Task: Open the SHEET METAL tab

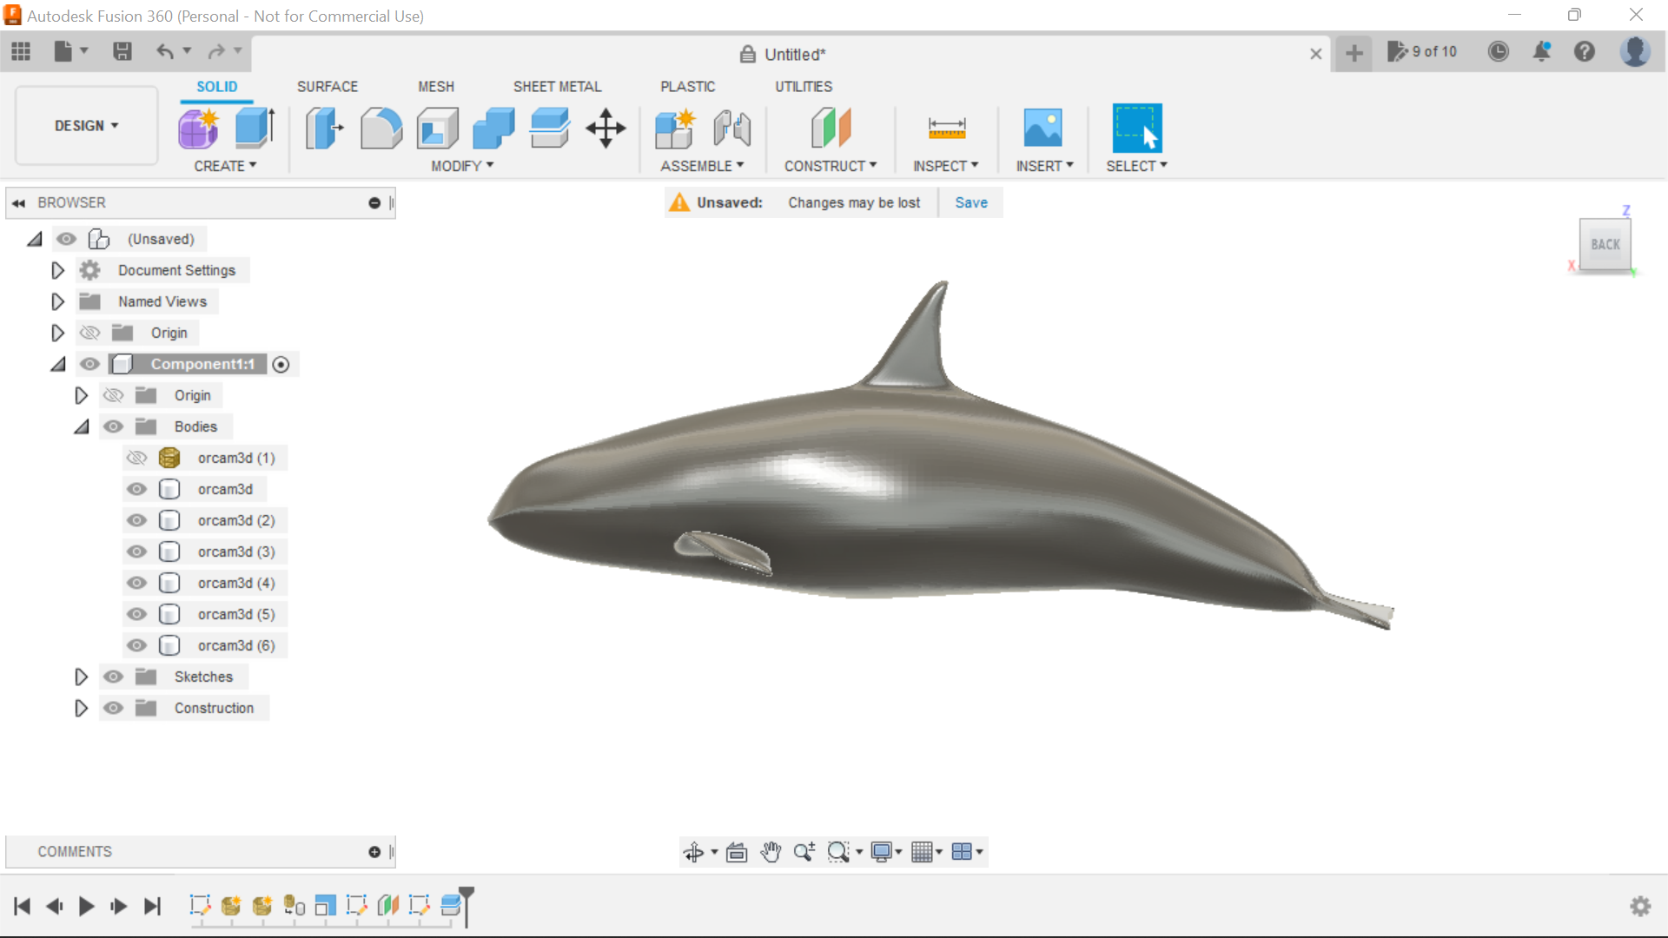Action: tap(557, 86)
